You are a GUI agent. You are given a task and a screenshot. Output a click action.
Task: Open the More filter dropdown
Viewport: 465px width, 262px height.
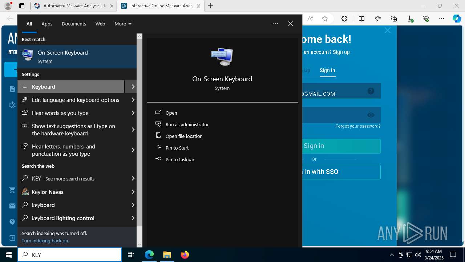coord(123,24)
